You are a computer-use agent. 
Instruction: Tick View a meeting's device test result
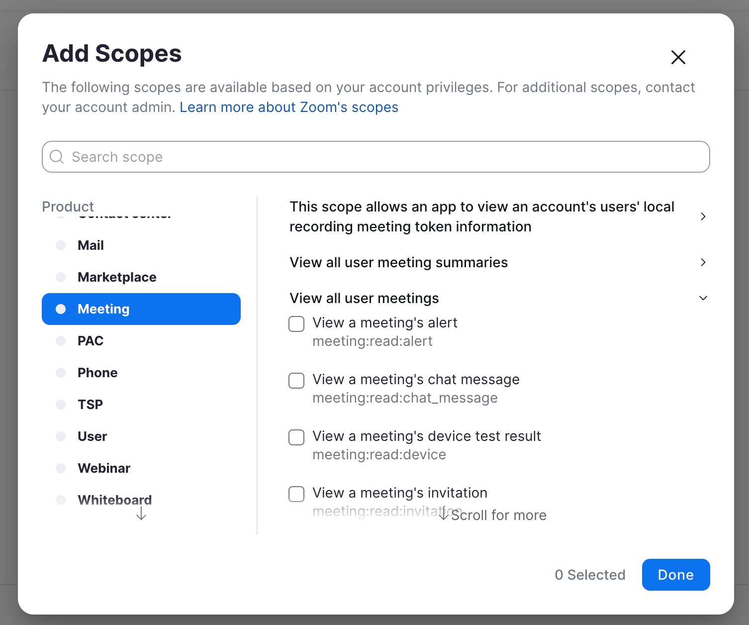pos(296,437)
